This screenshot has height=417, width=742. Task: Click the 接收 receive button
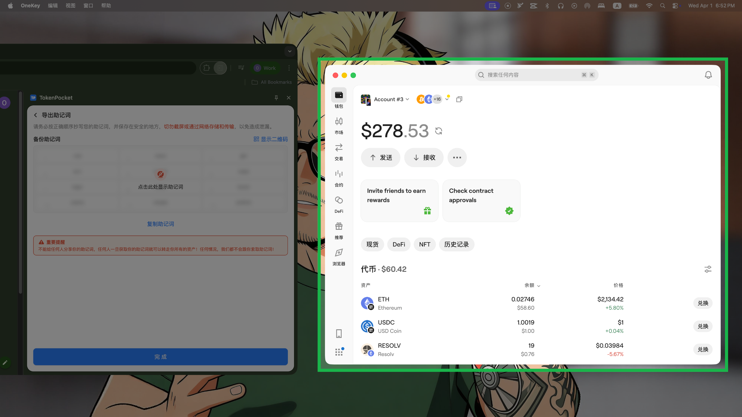[424, 158]
